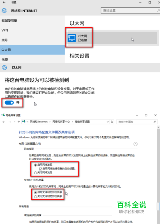Go back using the Settings back arrow
Screen dimensions: 160x224
(4, 3)
